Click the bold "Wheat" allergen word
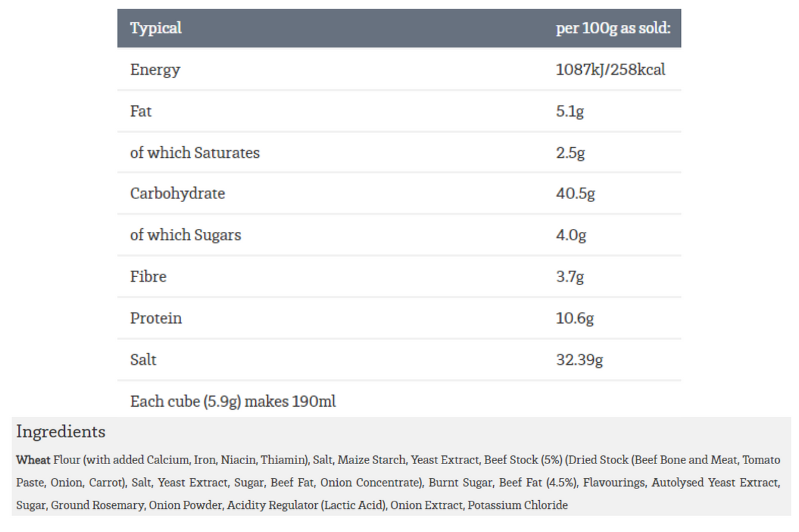Viewport: 799px width, 532px height. click(x=33, y=460)
